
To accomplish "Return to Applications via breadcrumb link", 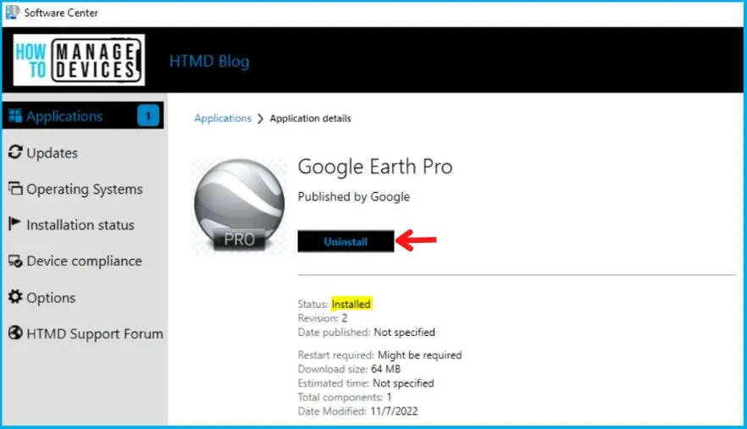I will coord(223,118).
